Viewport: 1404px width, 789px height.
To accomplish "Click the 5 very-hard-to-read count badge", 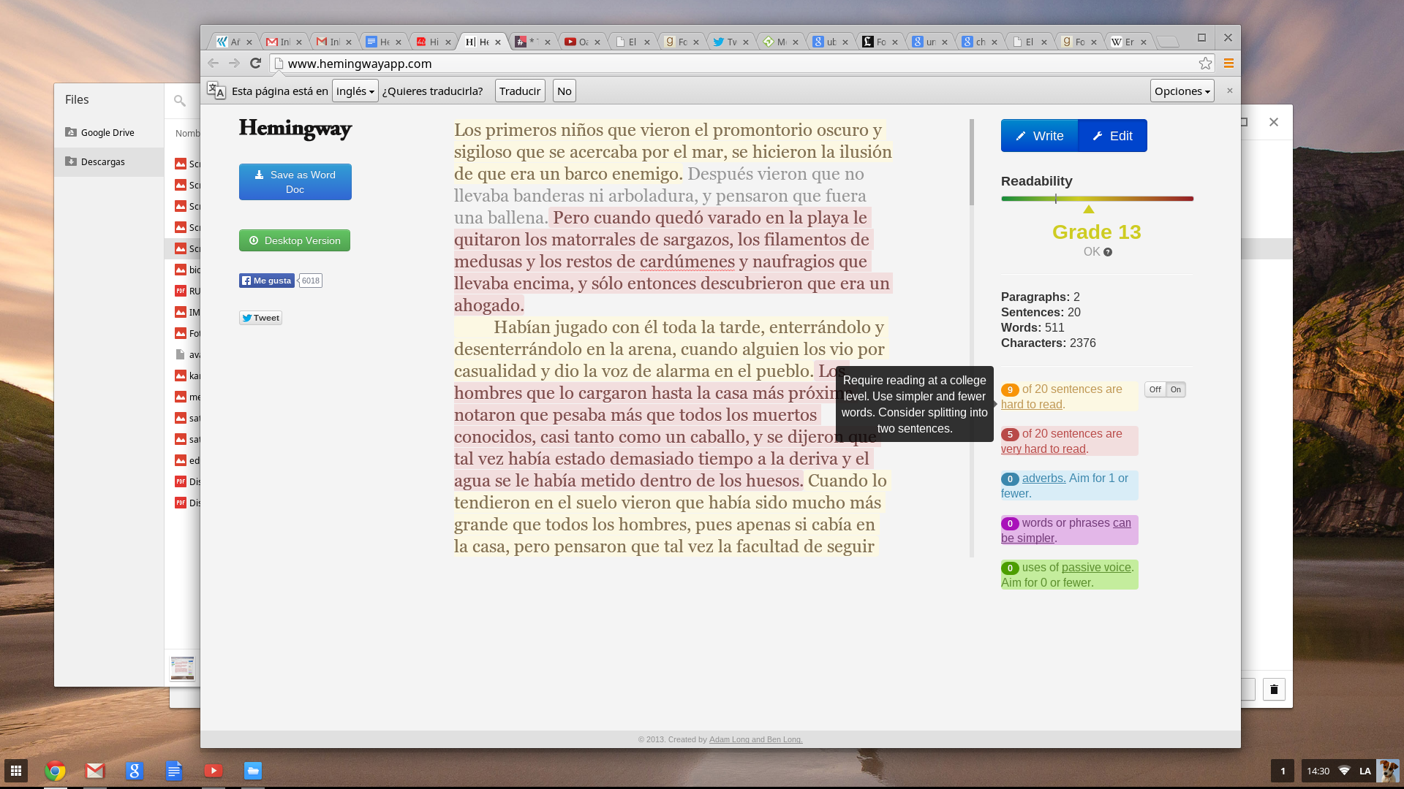I will point(1010,435).
